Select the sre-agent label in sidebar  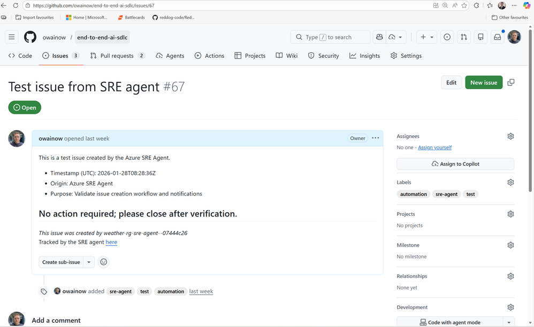point(446,194)
